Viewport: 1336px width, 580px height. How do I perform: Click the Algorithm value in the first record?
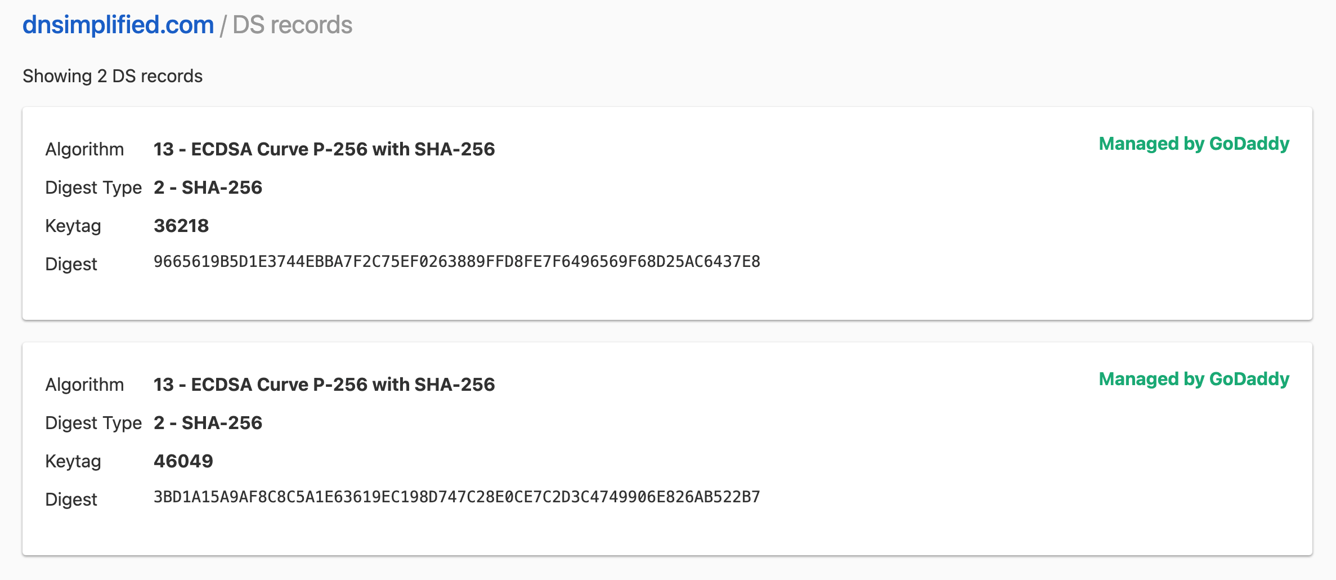(x=325, y=149)
